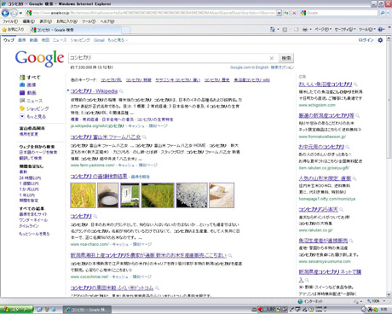This screenshot has width=392, height=314.
Task: Click the IE taskbar button コシヒカリ - Google
Action: 87,310
